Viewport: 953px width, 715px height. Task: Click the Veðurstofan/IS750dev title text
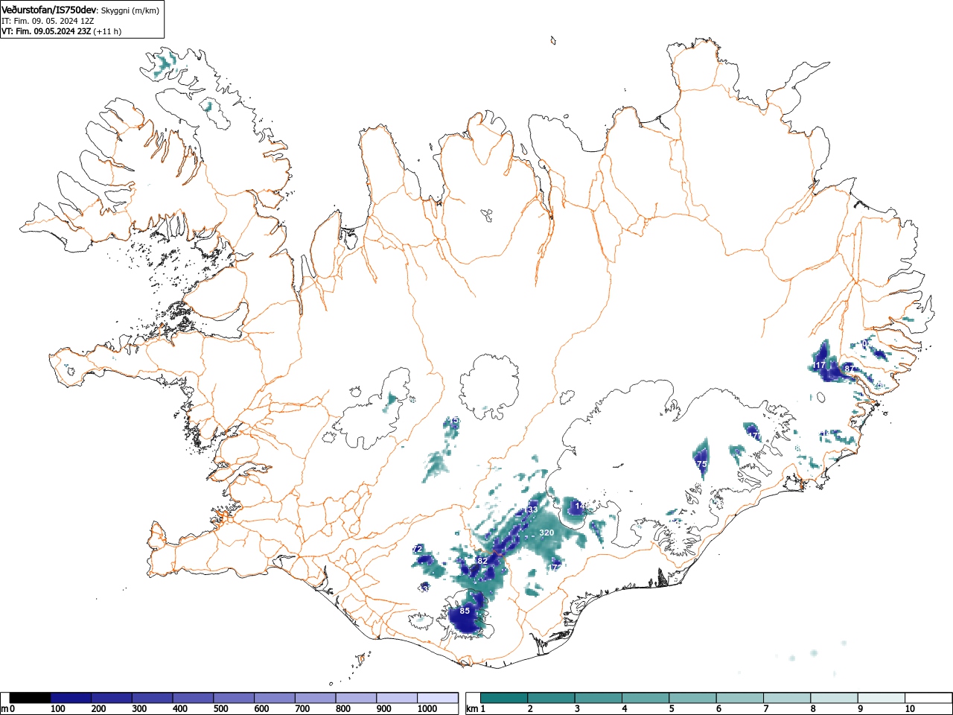pyautogui.click(x=48, y=10)
